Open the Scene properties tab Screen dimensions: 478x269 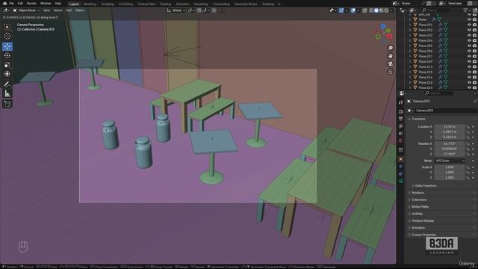click(x=401, y=134)
